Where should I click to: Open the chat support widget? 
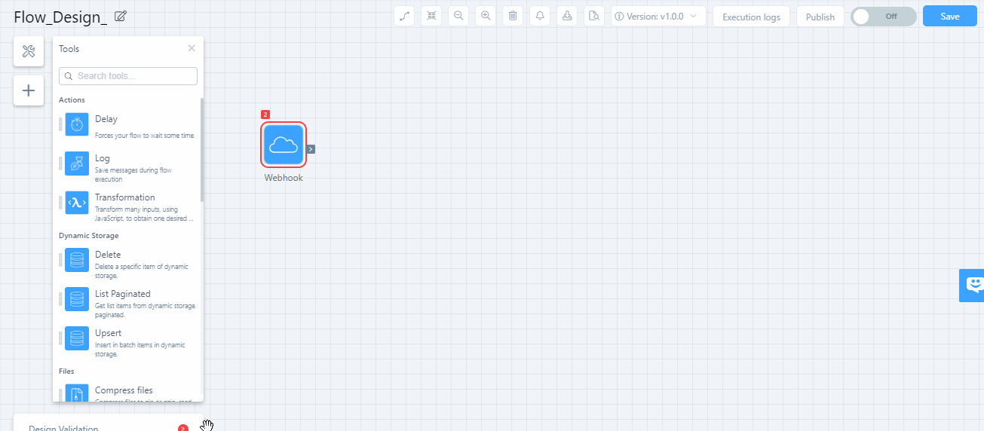coord(972,285)
